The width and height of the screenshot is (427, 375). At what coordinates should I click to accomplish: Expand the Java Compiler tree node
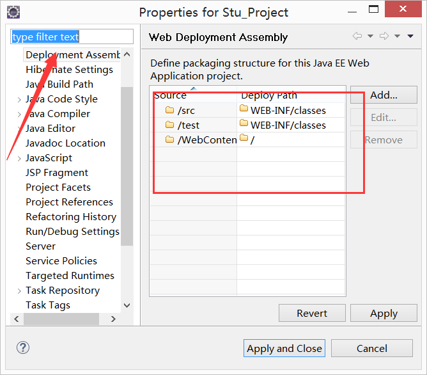coord(19,114)
